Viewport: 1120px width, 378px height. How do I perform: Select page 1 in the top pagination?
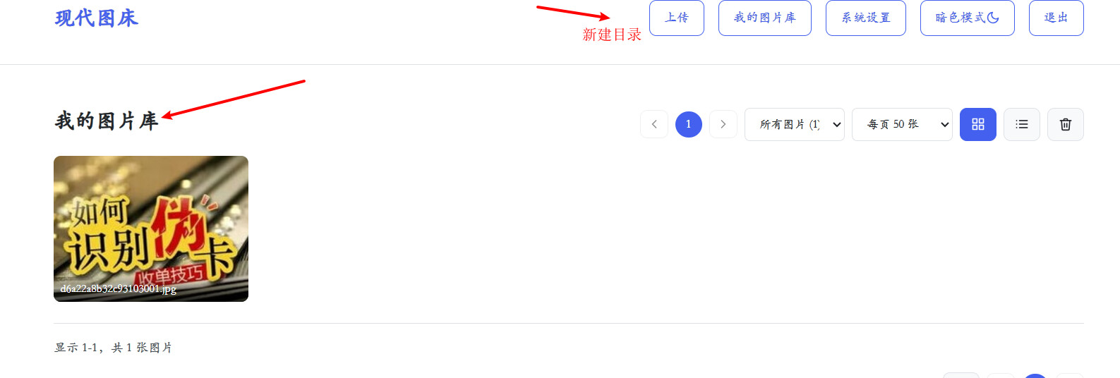pyautogui.click(x=689, y=124)
